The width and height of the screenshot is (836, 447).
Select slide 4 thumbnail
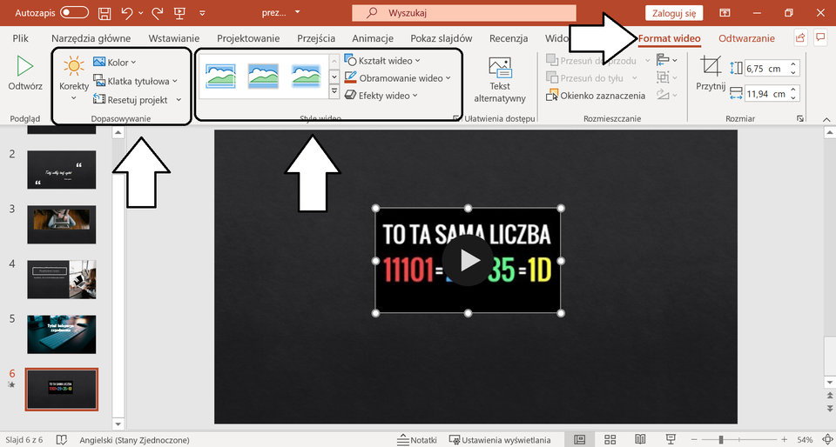[x=62, y=279]
